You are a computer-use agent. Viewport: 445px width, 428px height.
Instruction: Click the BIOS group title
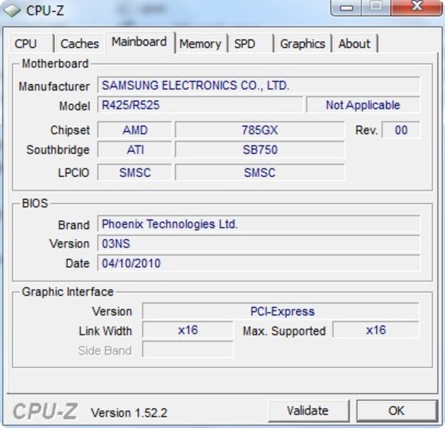35,203
